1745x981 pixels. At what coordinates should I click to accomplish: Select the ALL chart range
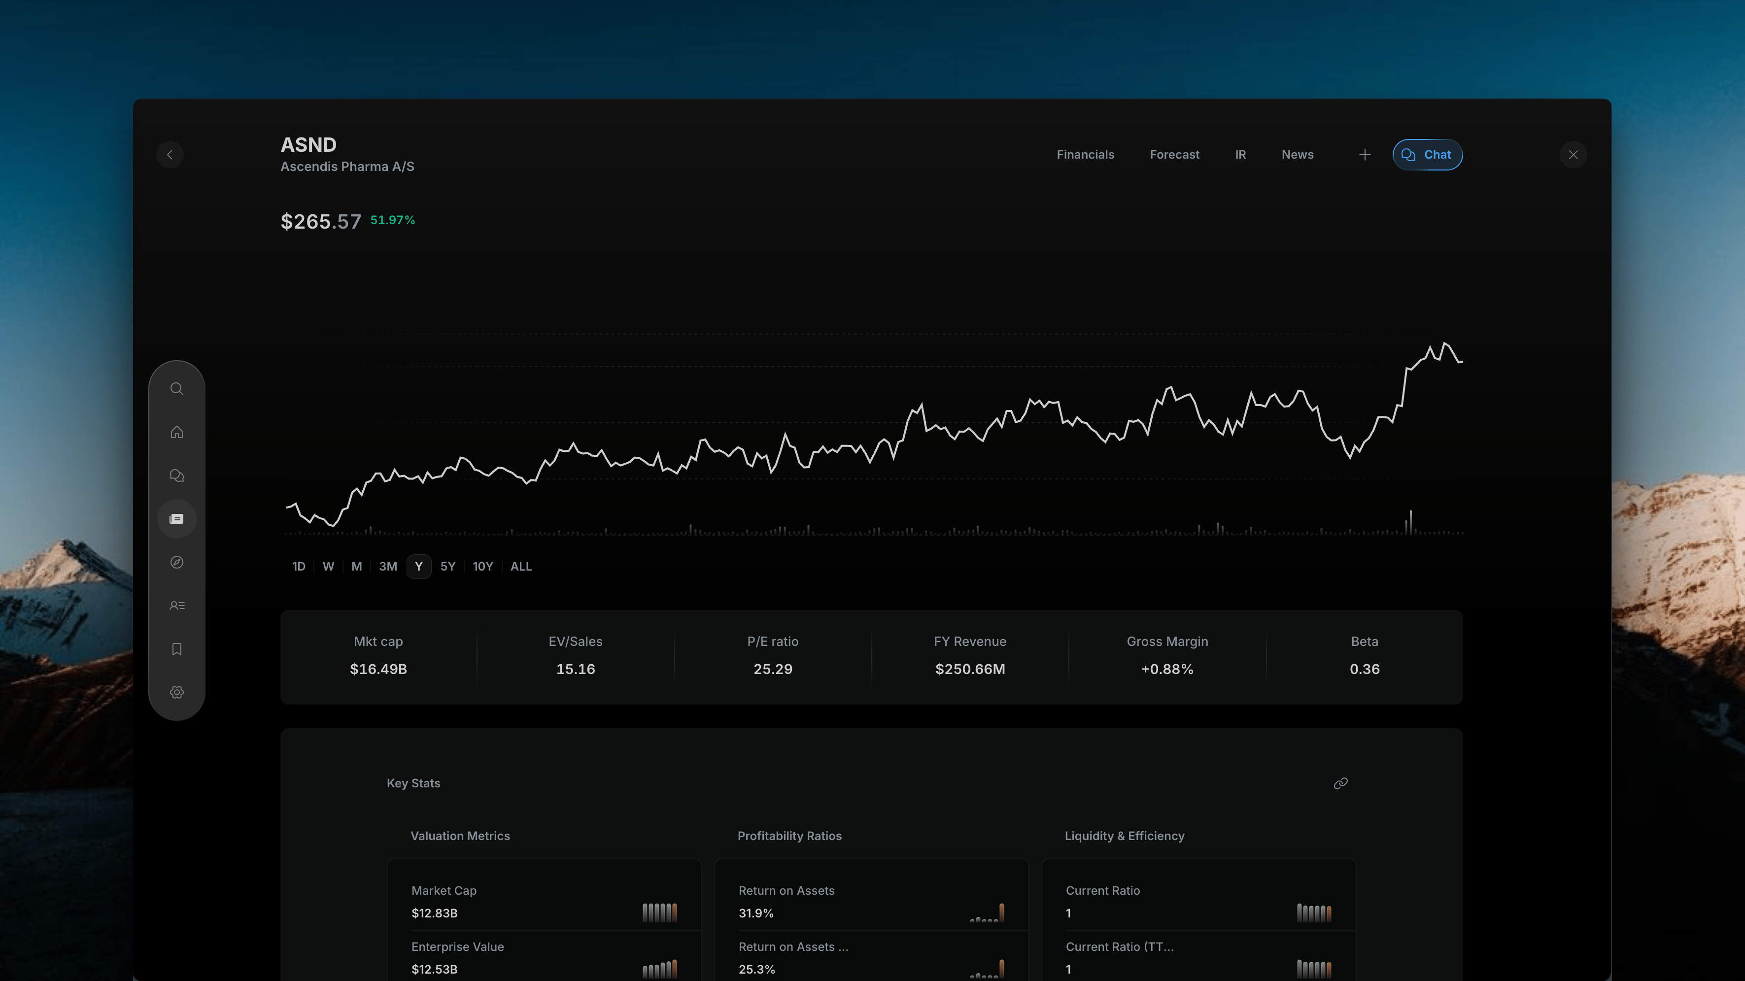(521, 567)
